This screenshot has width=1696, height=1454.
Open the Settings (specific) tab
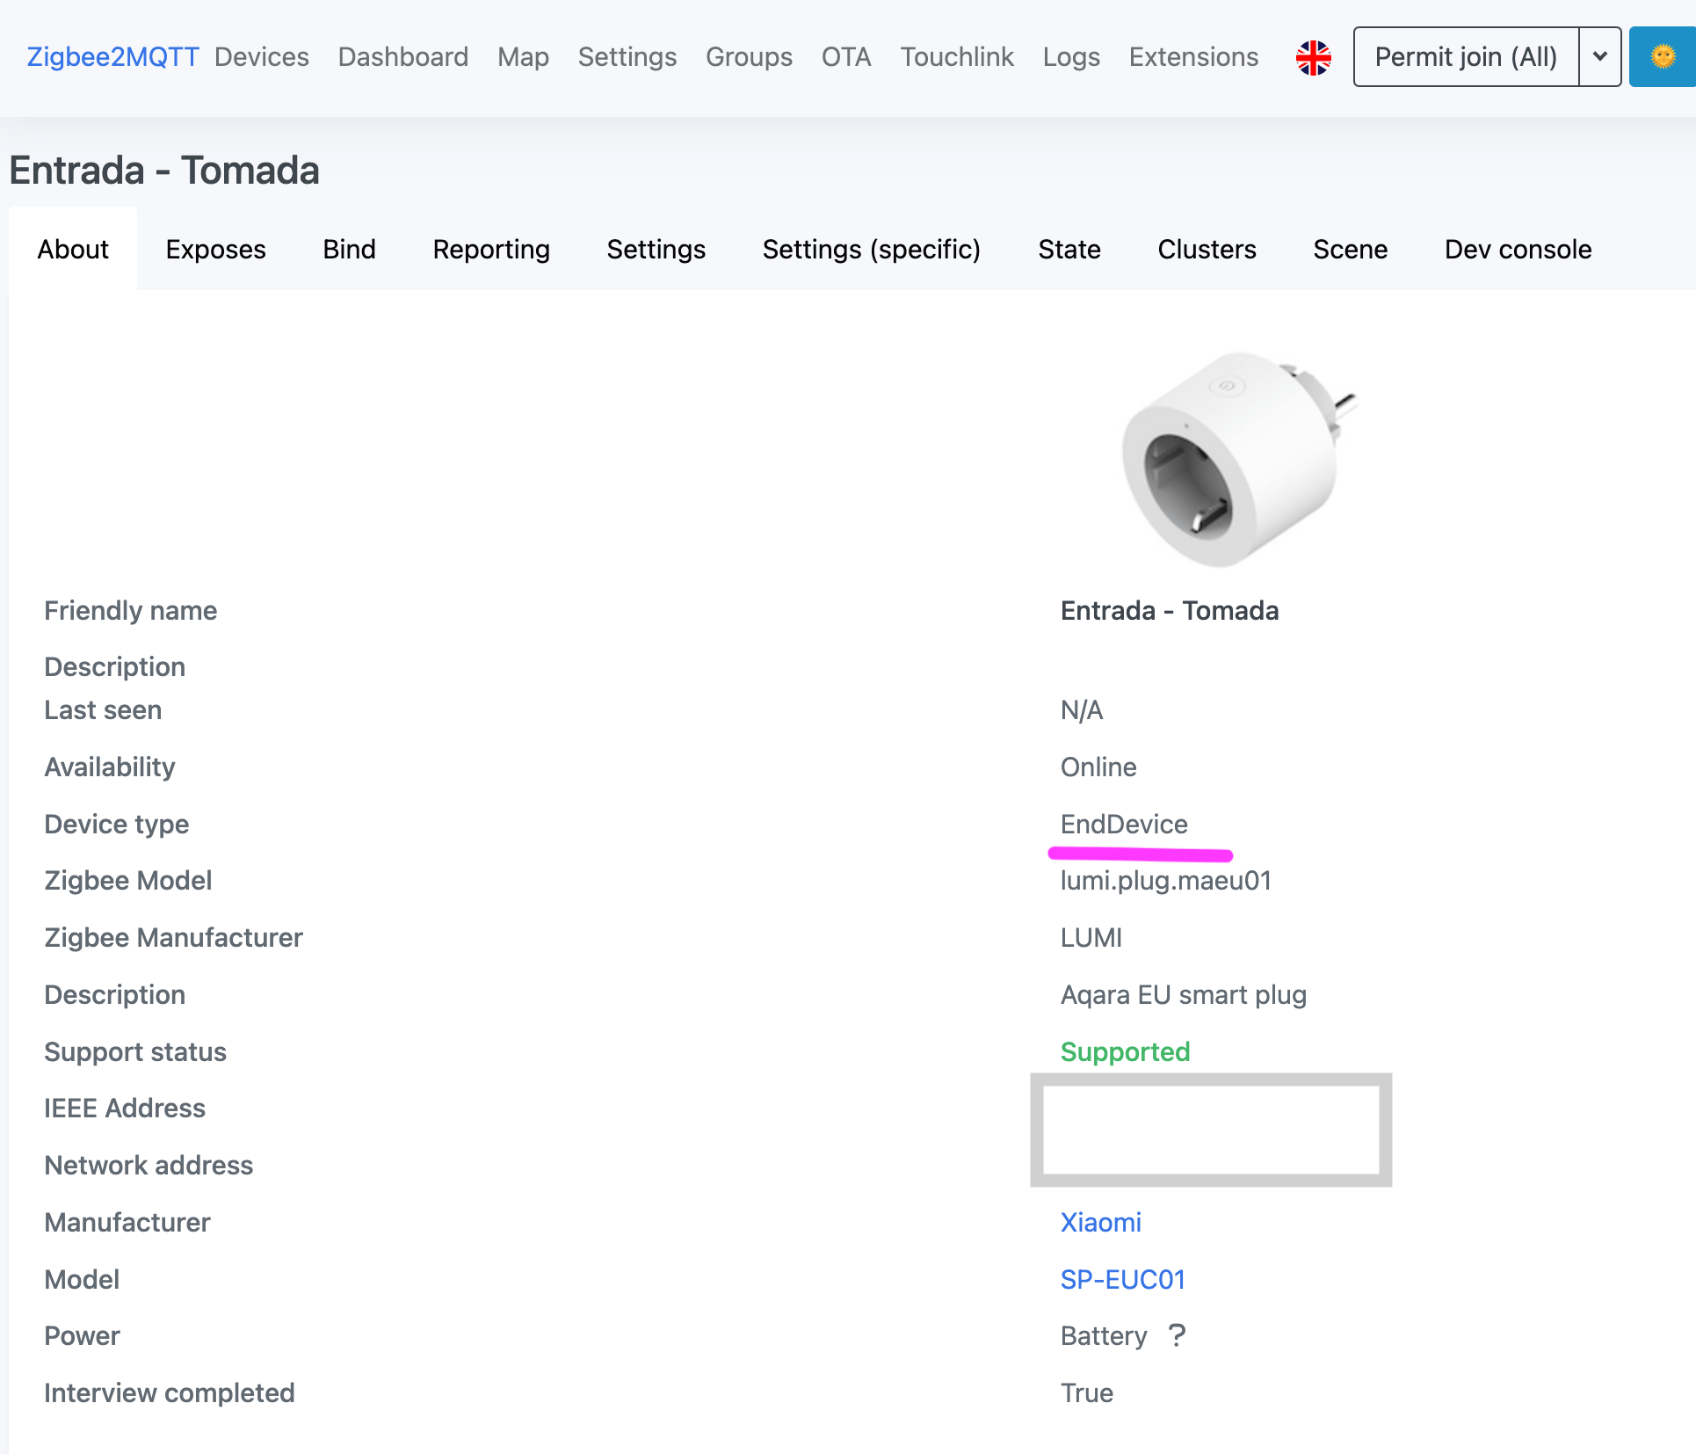click(x=871, y=250)
